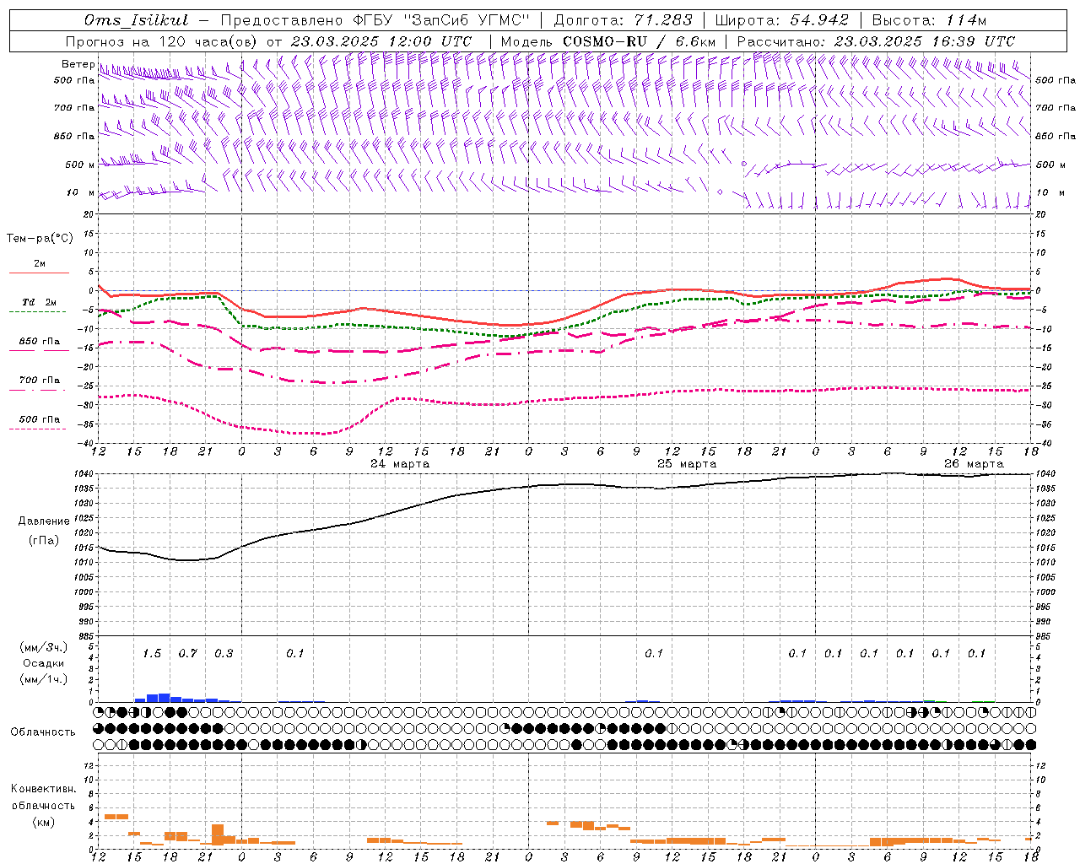Select the 850 гПа temperature legend label
Viewport: 1080px width, 864px height.
pyautogui.click(x=39, y=342)
